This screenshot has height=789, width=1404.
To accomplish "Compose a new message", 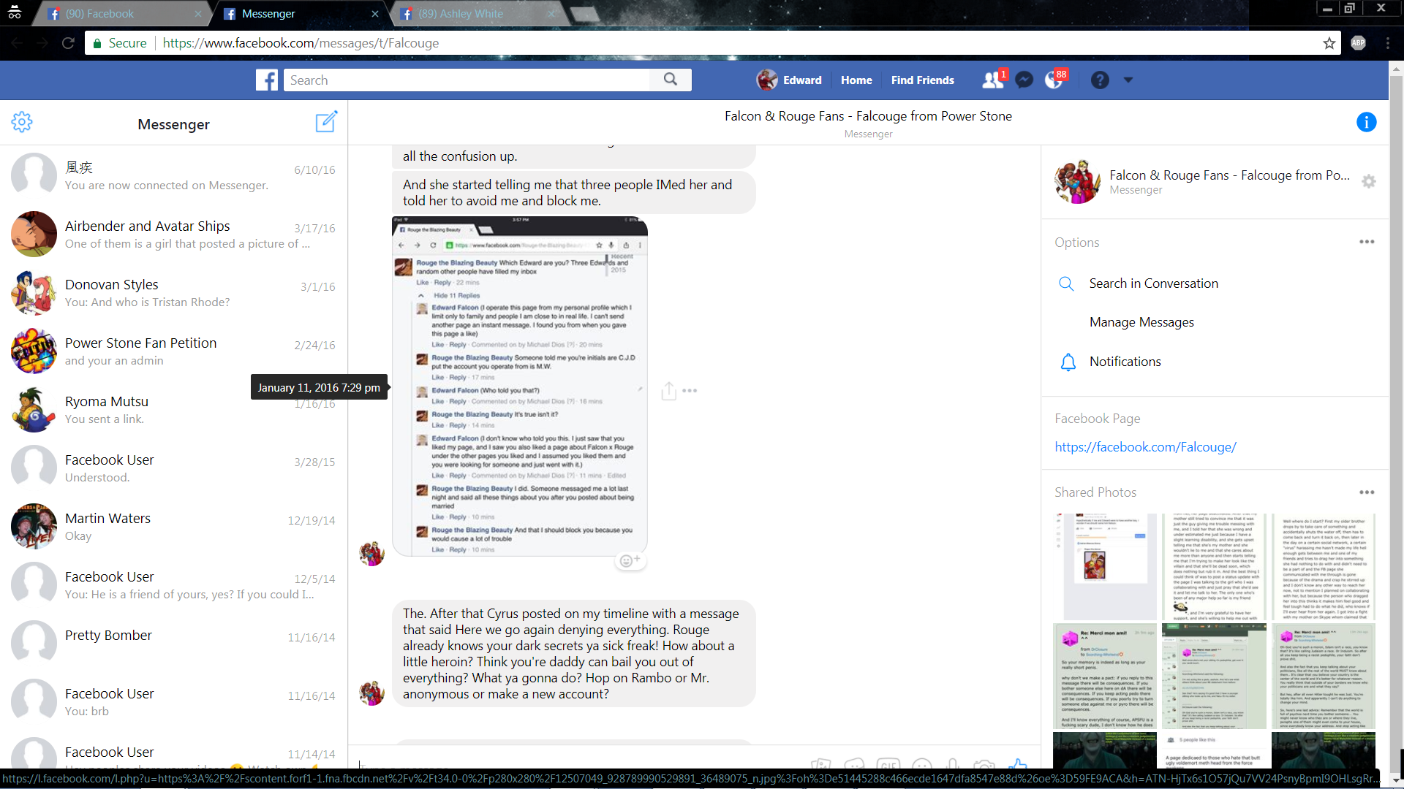I will [x=326, y=121].
